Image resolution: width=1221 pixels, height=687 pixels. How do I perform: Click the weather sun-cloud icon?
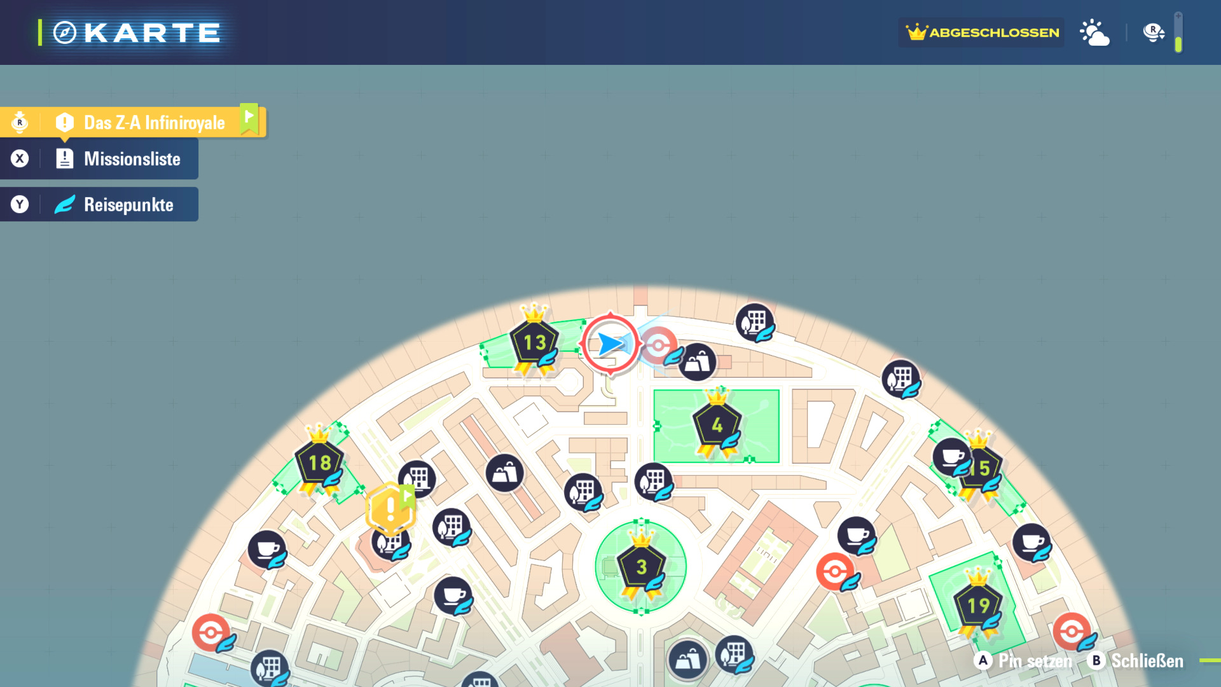coord(1094,32)
